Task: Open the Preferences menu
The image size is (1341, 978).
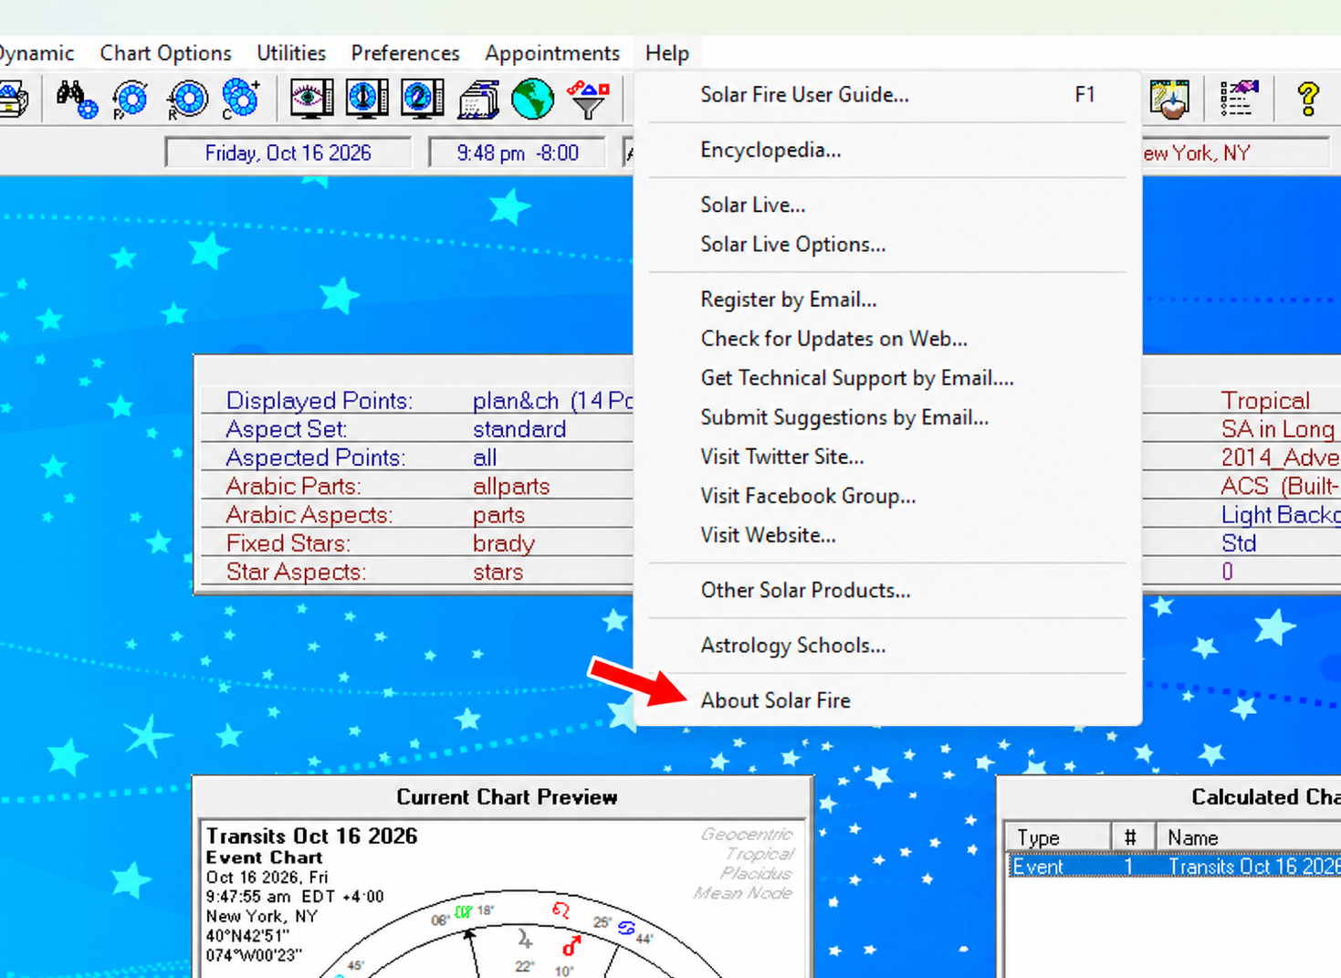Action: [x=405, y=53]
